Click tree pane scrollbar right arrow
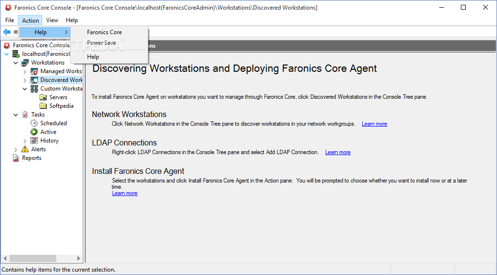Image resolution: width=497 pixels, height=275 pixels. pyautogui.click(x=78, y=258)
